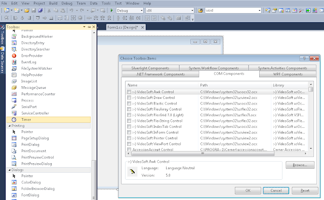
Task: Open the Debug menu
Action: [67, 4]
